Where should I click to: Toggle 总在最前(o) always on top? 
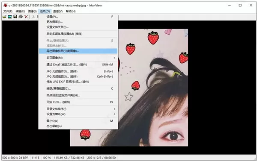pyautogui.click(x=78, y=126)
